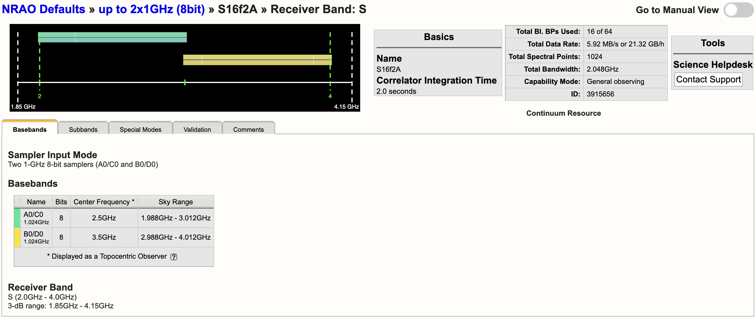Click the green A0/C0 color swatch

pos(17,218)
